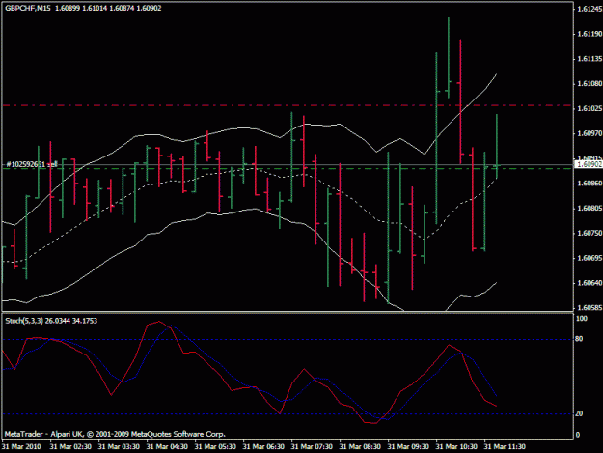Click the 31 Mar 11:30 time label
The image size is (603, 453).
click(505, 447)
